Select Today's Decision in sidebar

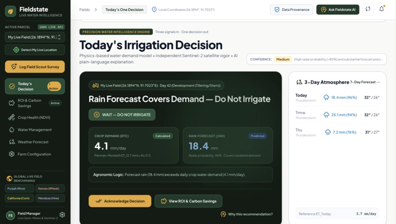click(x=35, y=86)
